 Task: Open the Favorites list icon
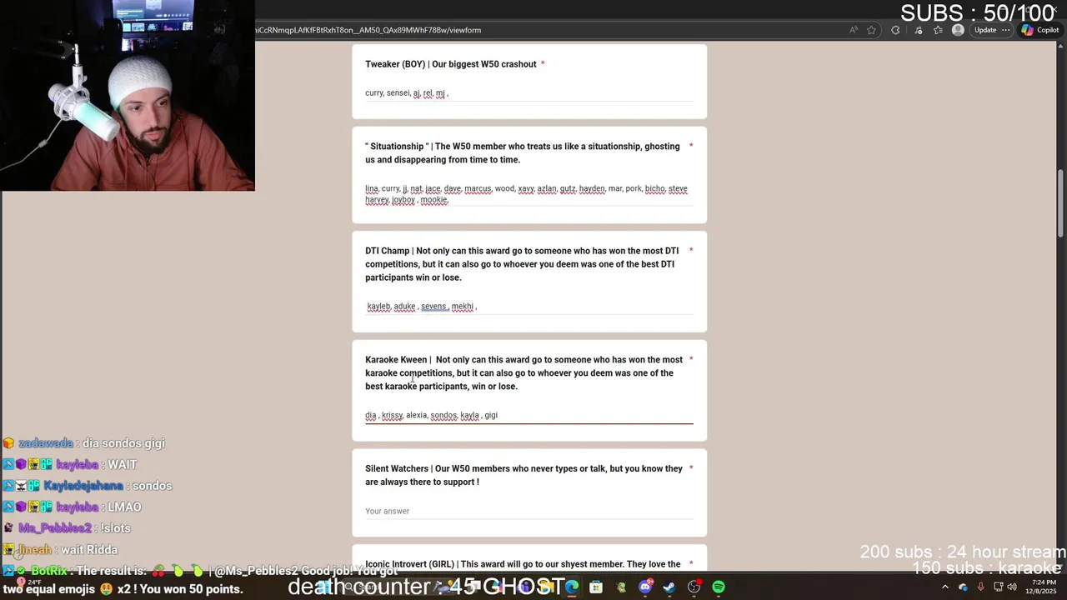point(938,30)
